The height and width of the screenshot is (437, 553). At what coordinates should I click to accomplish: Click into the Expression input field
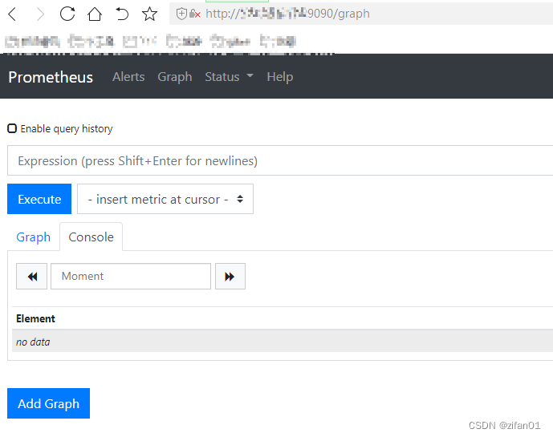tap(280, 160)
